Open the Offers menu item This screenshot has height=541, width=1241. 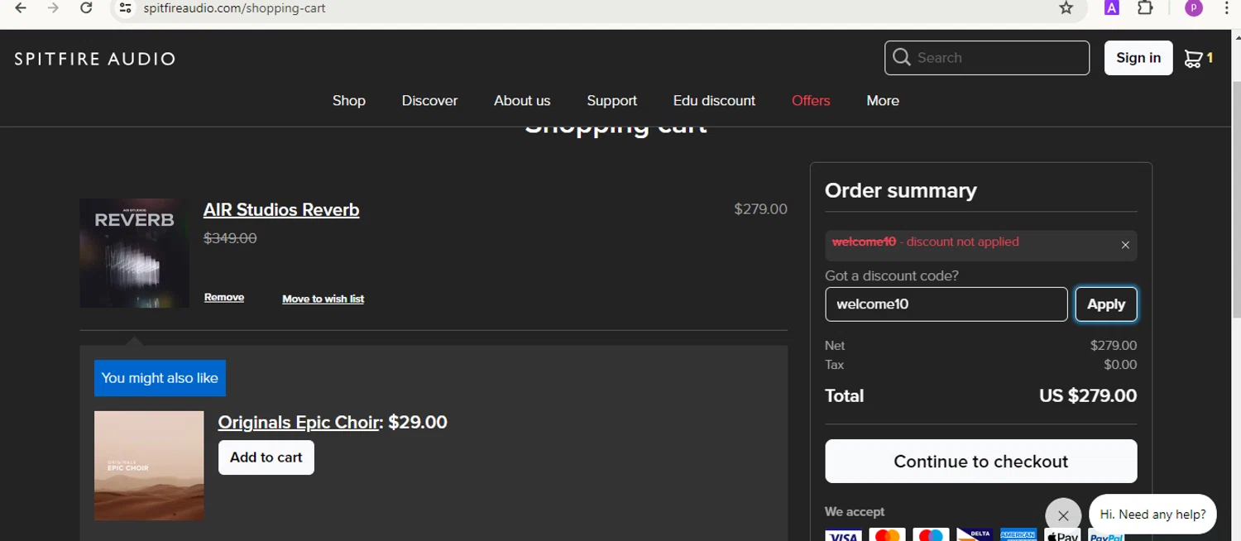[x=811, y=100]
